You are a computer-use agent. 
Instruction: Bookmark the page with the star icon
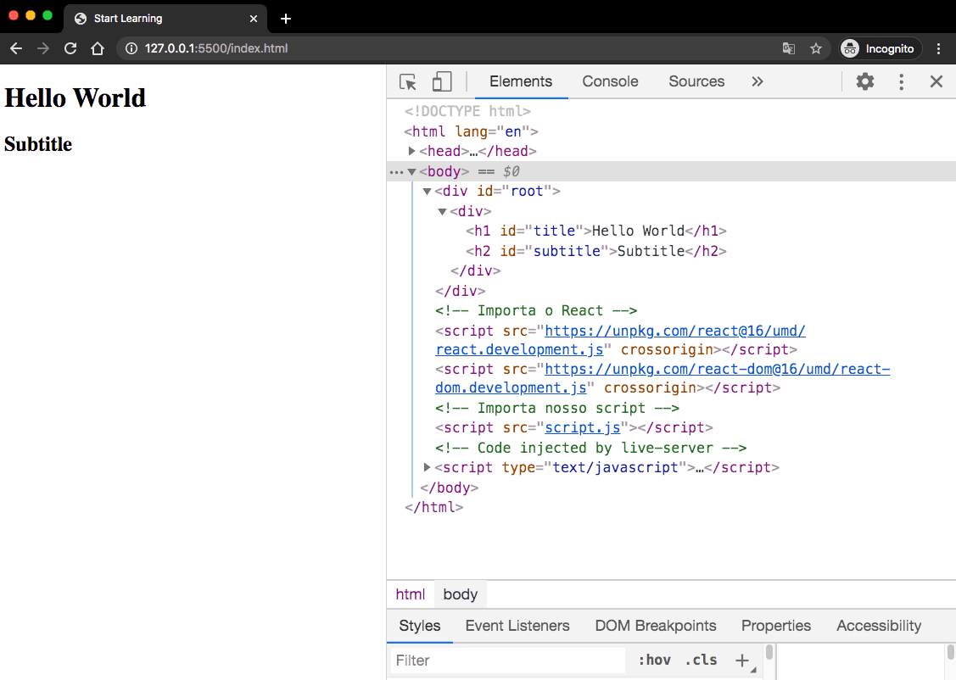[816, 48]
